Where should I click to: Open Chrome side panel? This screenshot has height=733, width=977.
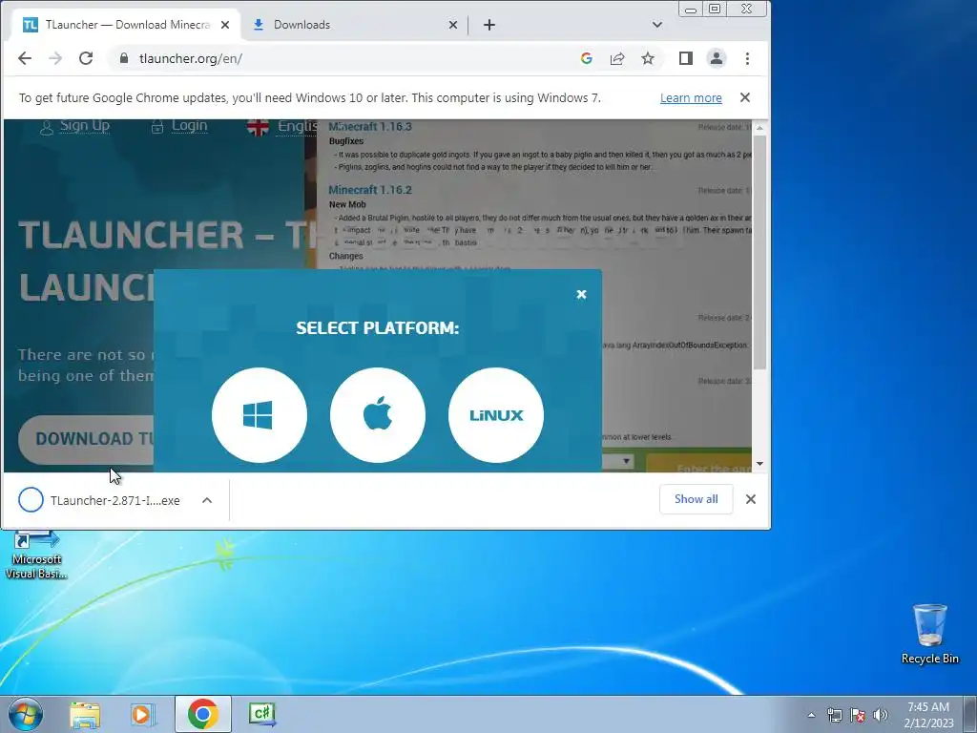point(685,58)
